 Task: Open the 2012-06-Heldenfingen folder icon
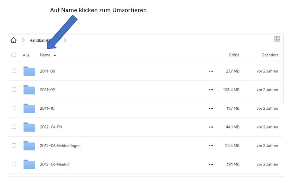(x=29, y=146)
